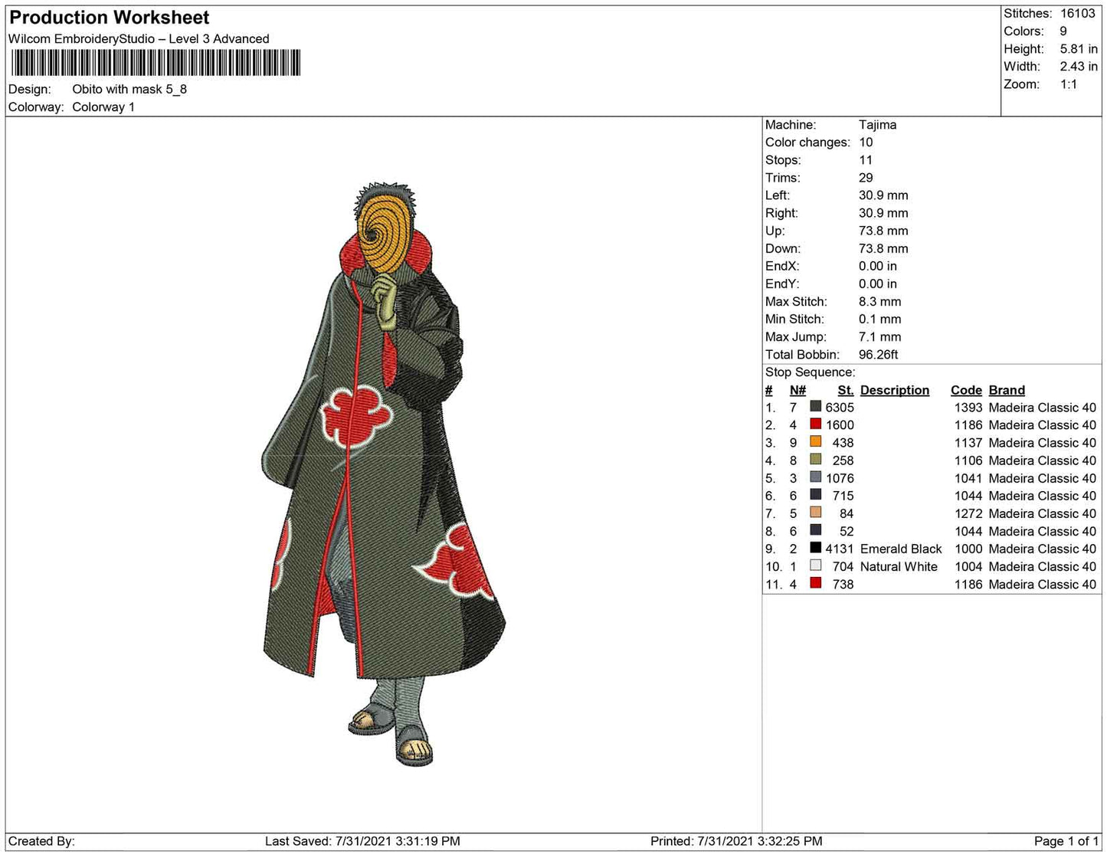Click the red swatch for stop 2
The width and height of the screenshot is (1107, 852).
[815, 424]
